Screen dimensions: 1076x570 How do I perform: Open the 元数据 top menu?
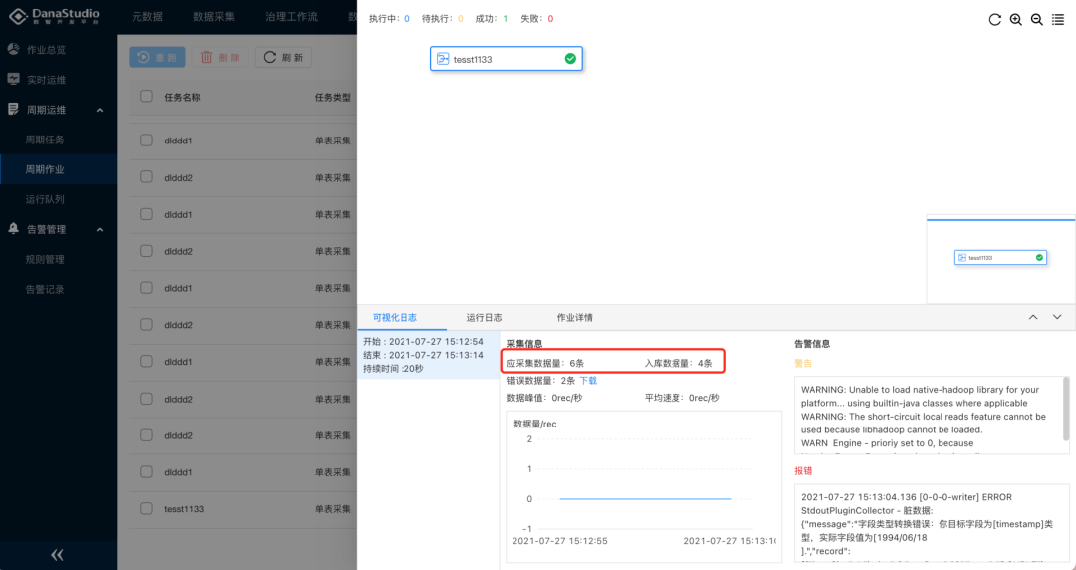[147, 17]
